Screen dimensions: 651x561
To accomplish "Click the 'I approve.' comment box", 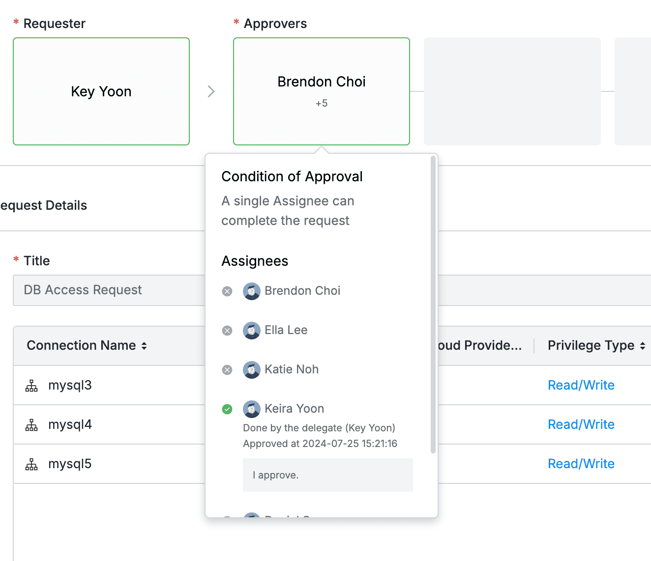I will click(x=327, y=475).
